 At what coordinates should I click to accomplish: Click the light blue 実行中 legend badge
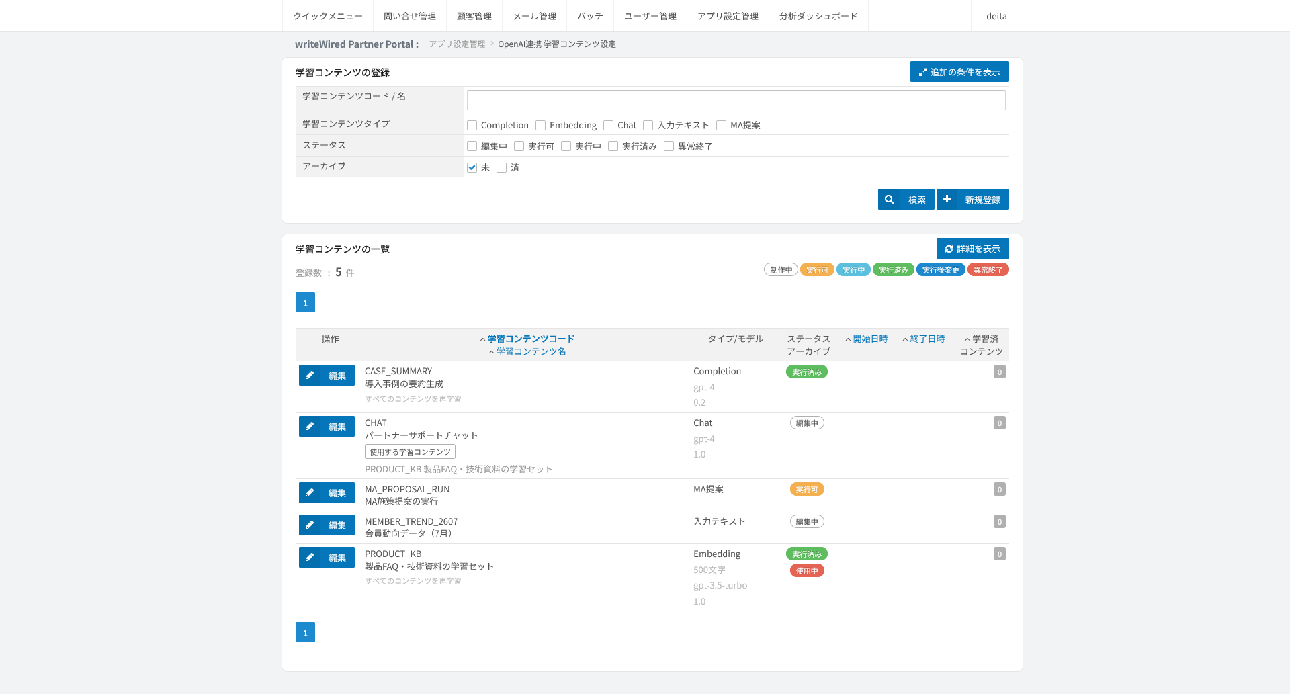point(853,269)
